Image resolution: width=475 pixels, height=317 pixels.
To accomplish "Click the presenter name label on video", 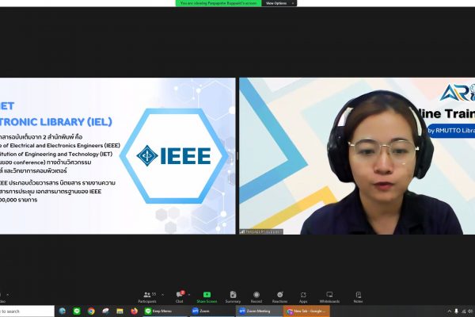I will pos(261,231).
